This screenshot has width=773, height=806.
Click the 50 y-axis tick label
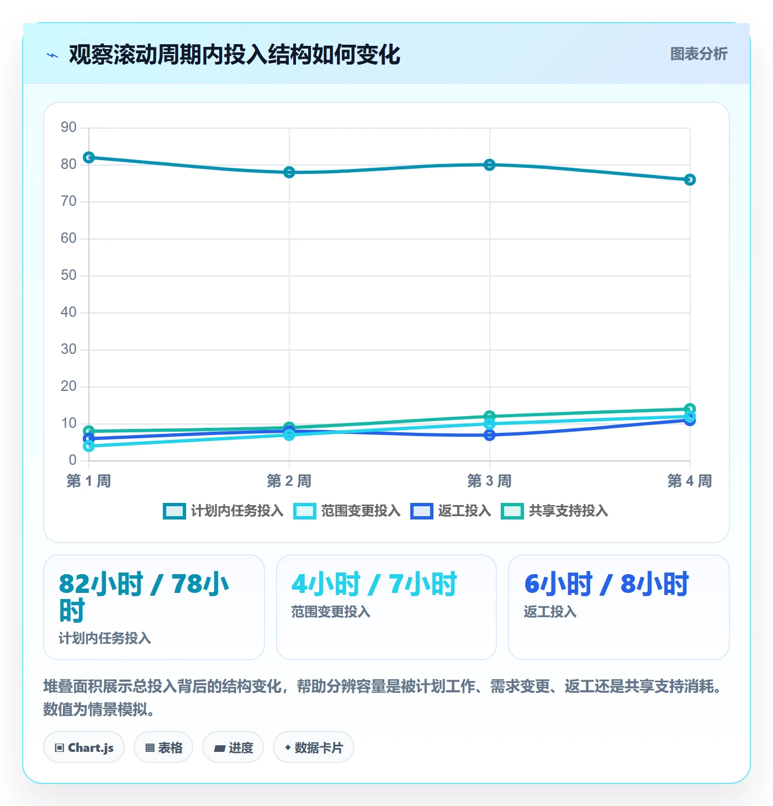[68, 275]
